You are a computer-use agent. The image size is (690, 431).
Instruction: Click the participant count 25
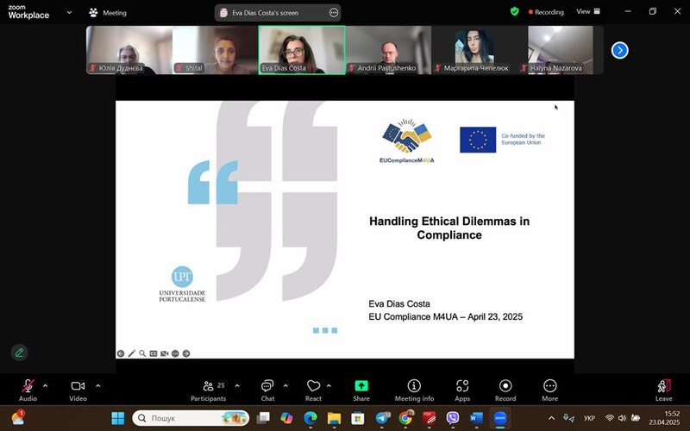pyautogui.click(x=221, y=385)
